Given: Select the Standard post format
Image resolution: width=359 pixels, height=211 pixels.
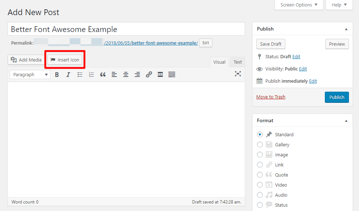Looking at the screenshot, I should point(259,134).
